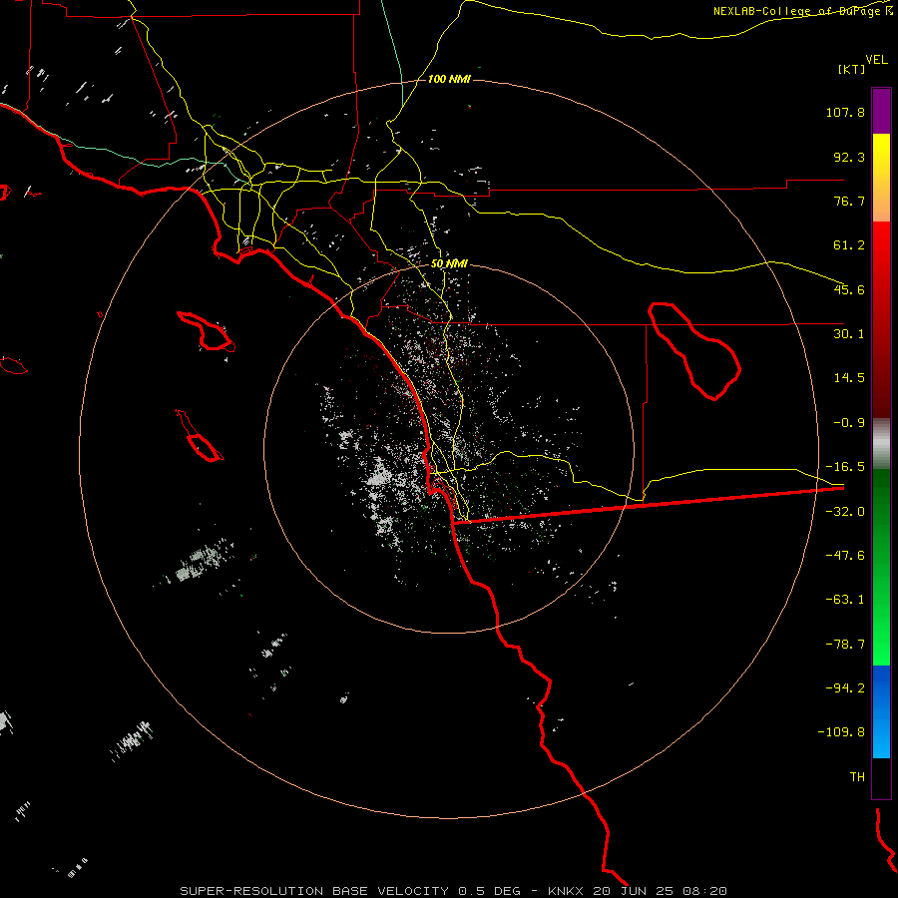
Task: Click the -78.7 scale value
Action: coord(845,645)
